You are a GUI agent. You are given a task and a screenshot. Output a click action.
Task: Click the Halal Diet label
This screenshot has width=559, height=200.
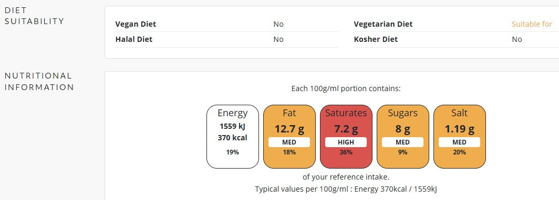[133, 39]
